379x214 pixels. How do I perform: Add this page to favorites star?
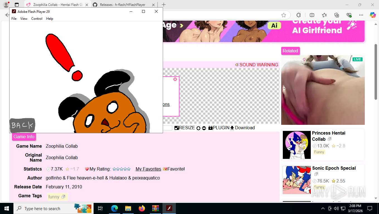[284, 15]
